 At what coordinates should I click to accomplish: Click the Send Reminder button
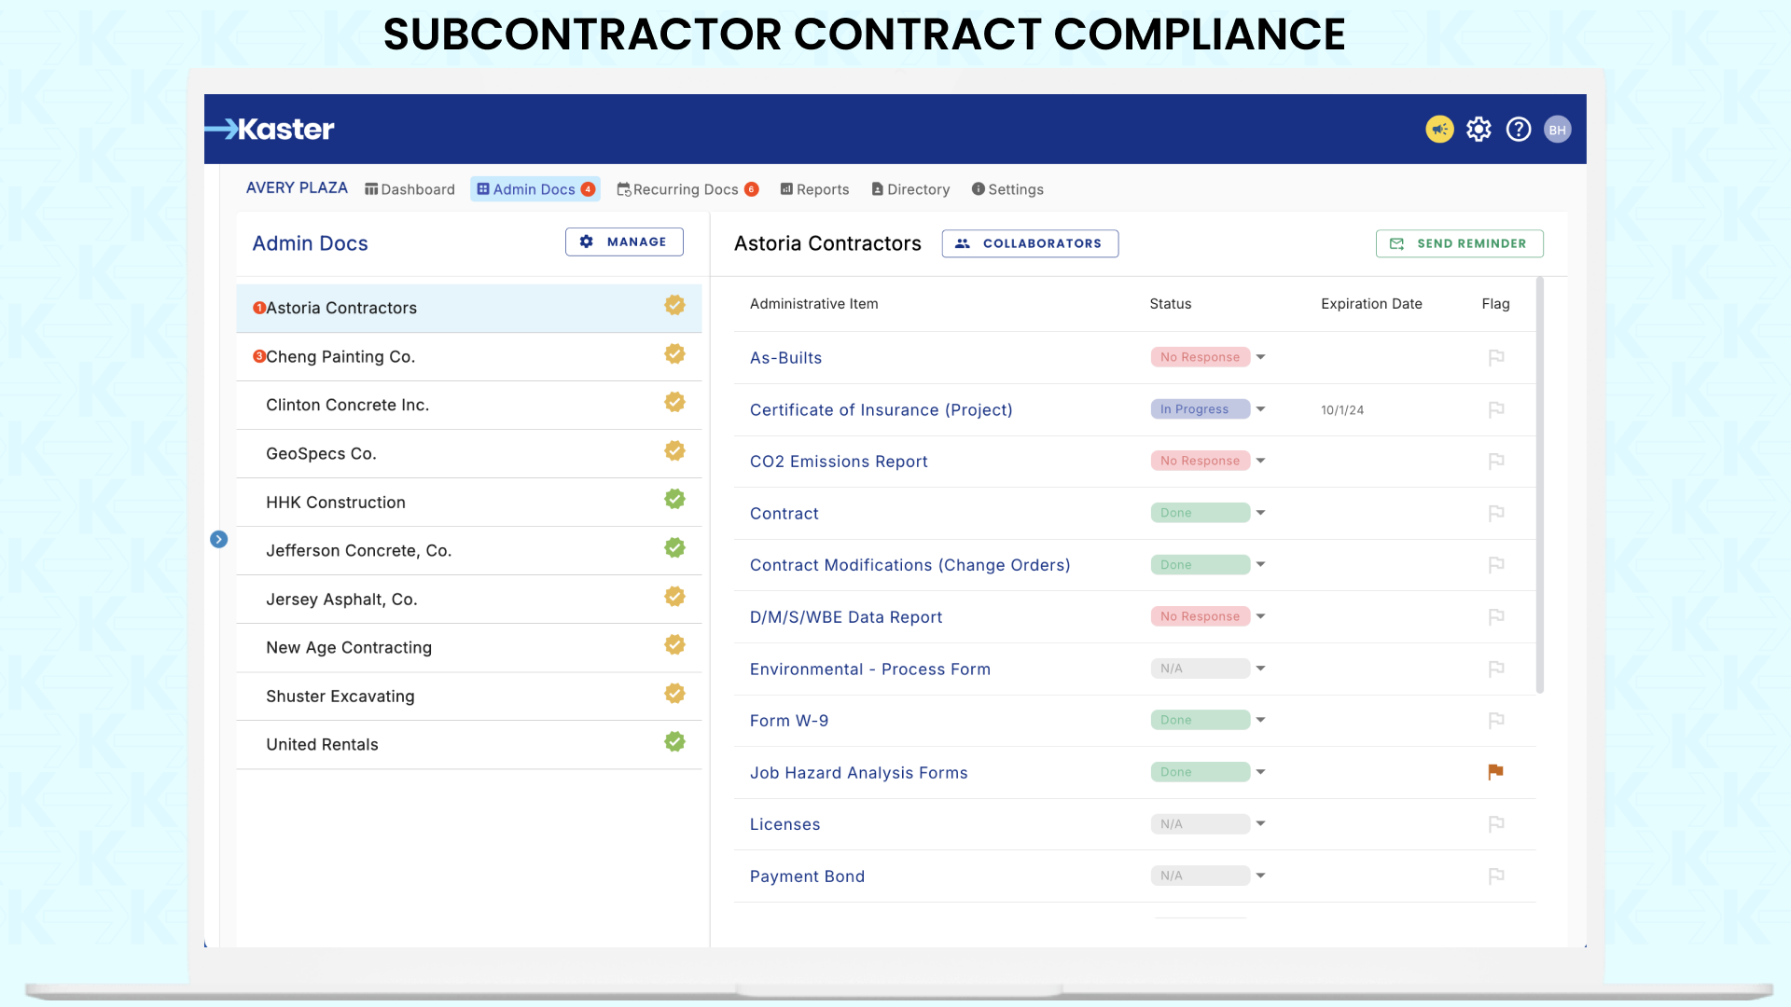[x=1459, y=243]
